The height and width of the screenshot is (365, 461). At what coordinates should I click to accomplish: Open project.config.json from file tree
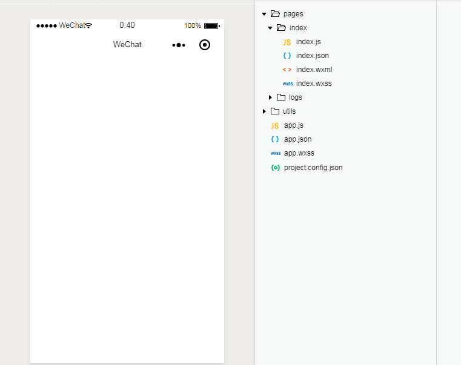pos(313,167)
